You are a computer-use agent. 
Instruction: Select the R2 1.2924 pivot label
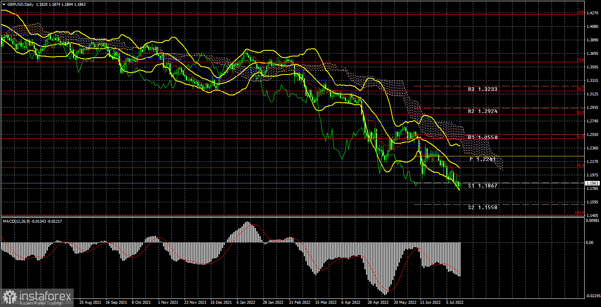coord(483,111)
